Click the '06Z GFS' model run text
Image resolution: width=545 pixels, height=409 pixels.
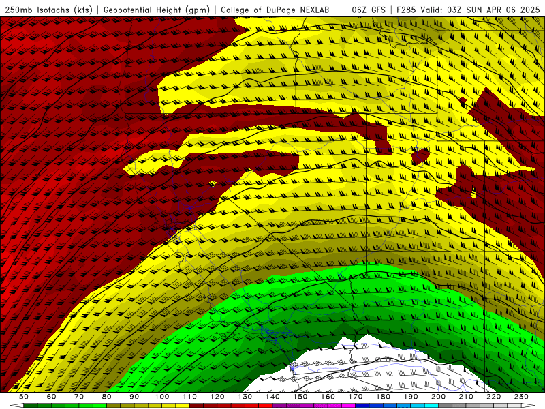(369, 10)
